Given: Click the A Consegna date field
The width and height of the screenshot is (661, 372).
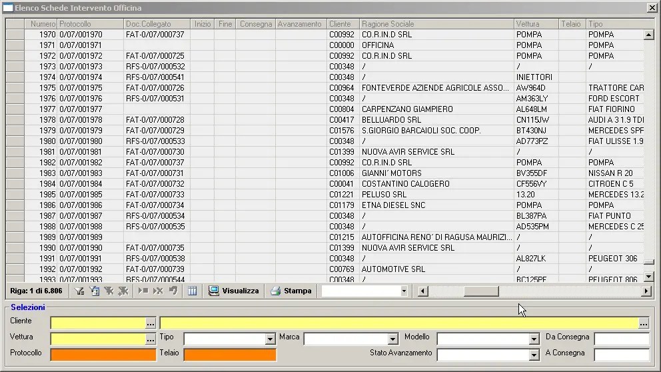Looking at the screenshot, I should [x=622, y=355].
